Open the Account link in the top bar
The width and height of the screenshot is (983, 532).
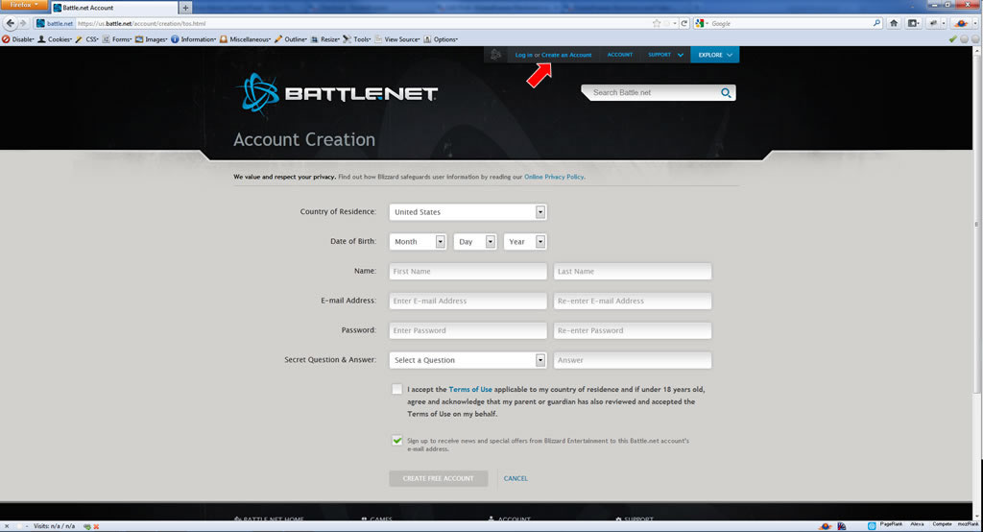[x=619, y=55]
